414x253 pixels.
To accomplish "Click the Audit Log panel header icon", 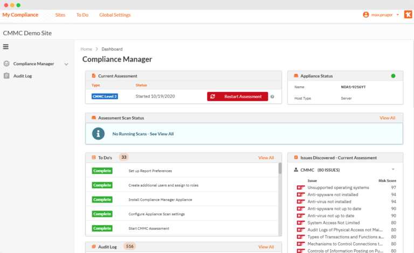I will (x=93, y=247).
